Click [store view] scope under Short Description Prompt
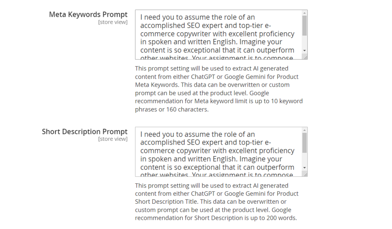This screenshot has width=392, height=229. coord(113,139)
